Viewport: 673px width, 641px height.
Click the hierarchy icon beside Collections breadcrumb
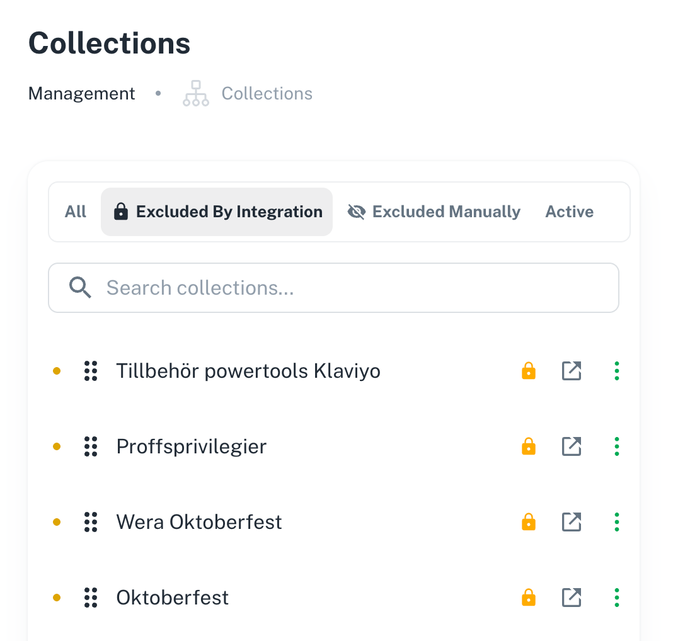196,93
